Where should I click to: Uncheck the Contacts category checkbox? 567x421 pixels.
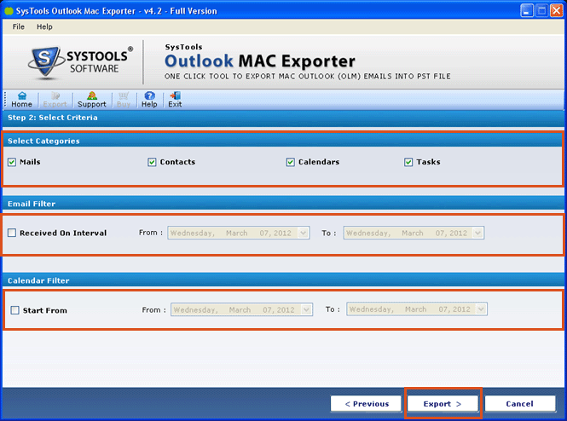[152, 162]
